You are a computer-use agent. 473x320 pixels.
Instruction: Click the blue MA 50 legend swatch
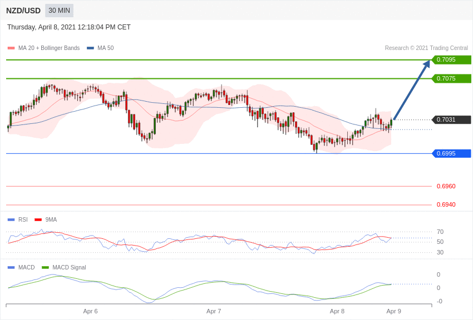click(x=90, y=48)
